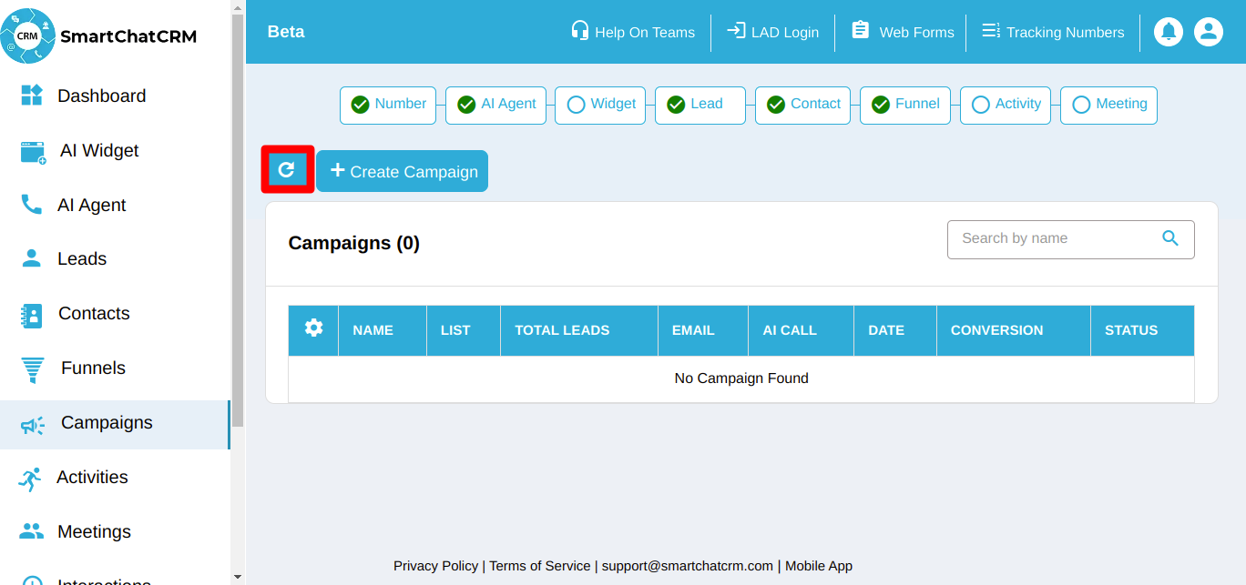
Task: Select the Meeting onboarding step
Action: click(x=1108, y=105)
